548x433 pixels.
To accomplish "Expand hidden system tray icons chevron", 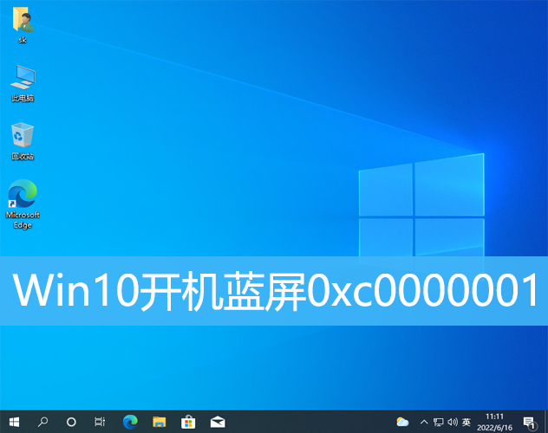I will [x=423, y=422].
